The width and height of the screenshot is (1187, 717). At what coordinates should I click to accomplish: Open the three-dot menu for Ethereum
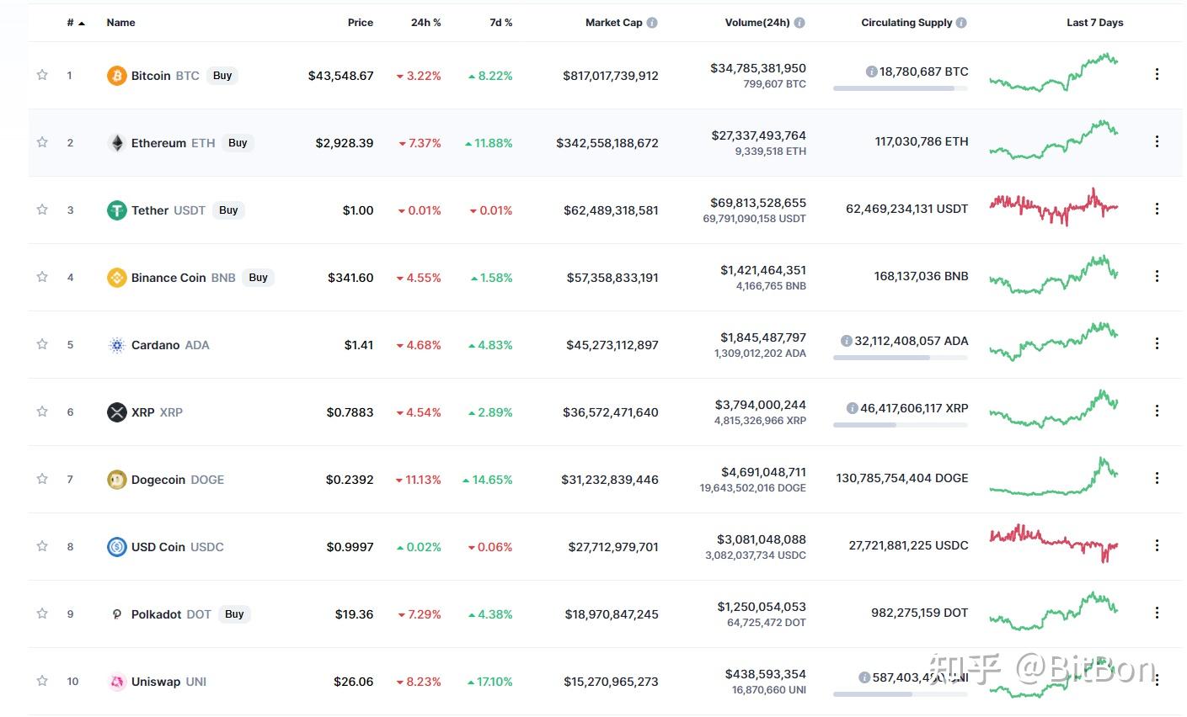point(1157,141)
